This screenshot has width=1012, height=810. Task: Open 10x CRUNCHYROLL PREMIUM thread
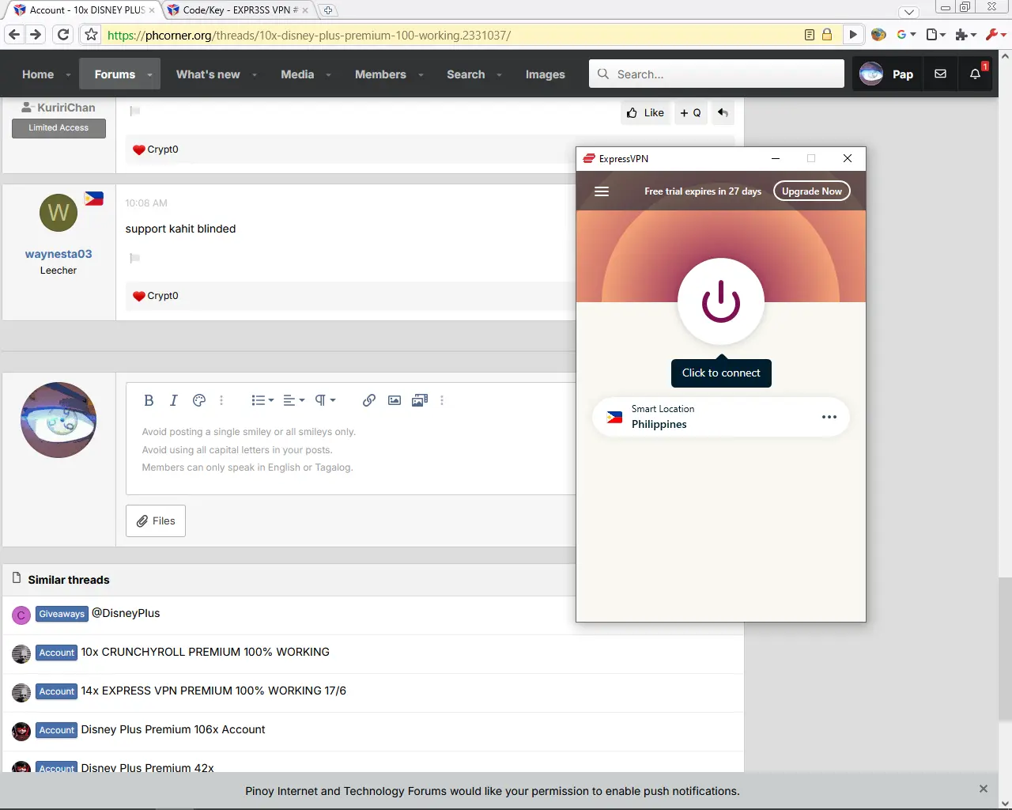[x=206, y=652]
